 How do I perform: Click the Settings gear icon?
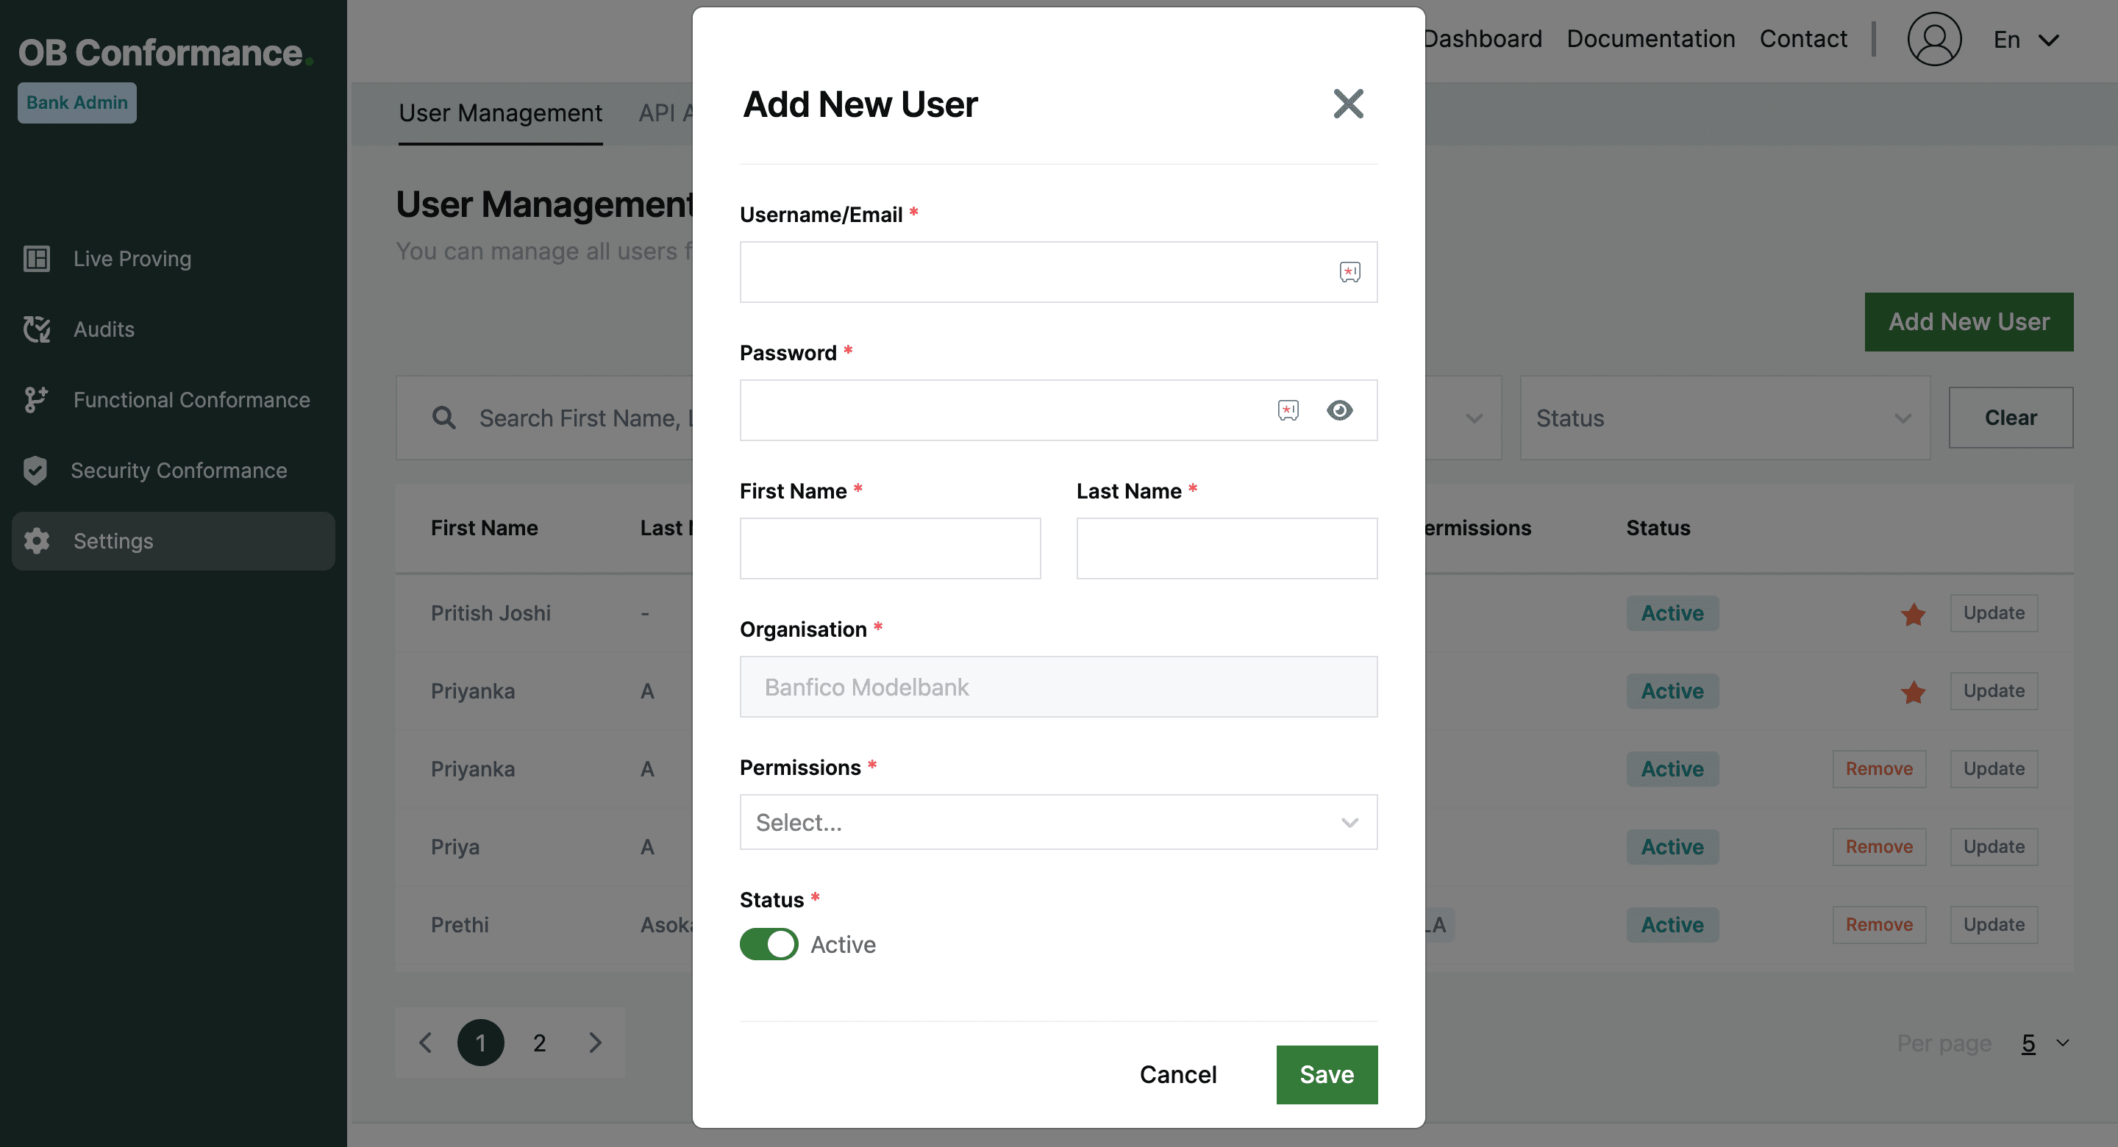[x=36, y=541]
